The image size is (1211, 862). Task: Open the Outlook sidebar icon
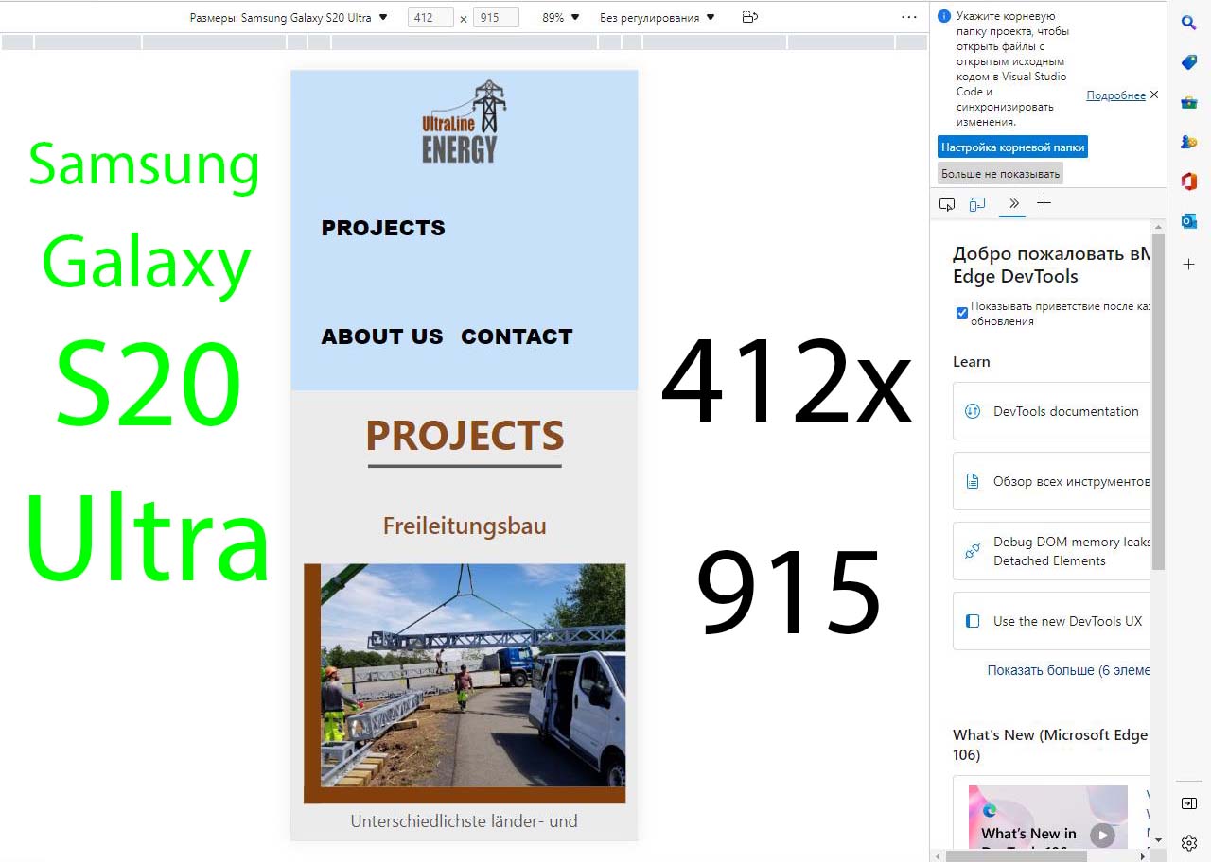(x=1189, y=221)
